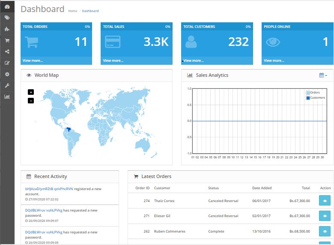Screen dimensions: 334x245
Task: Click the Dashboard breadcrumb link
Action: tap(90, 11)
